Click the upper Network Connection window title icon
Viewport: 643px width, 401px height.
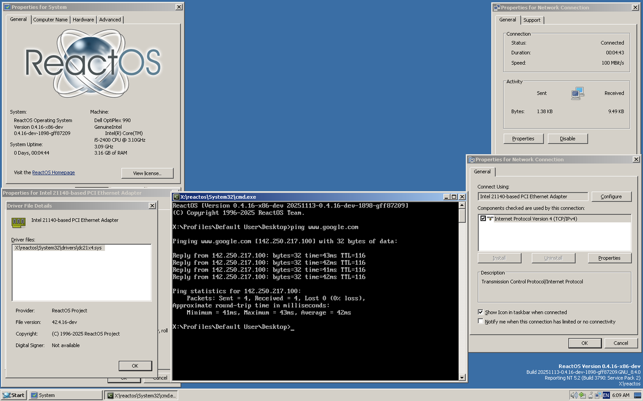(497, 7)
